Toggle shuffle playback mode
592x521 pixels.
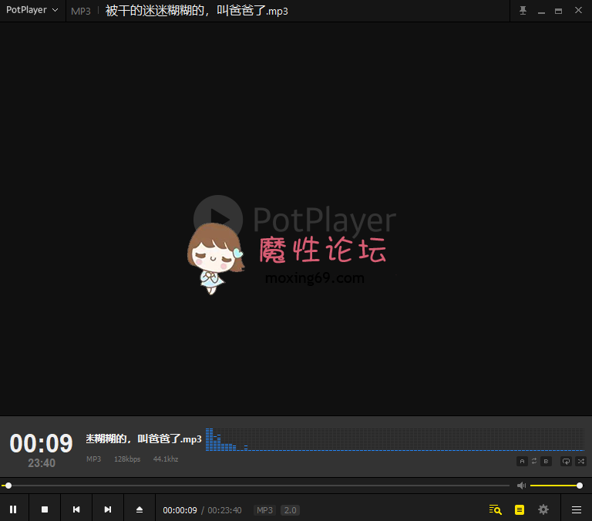[581, 462]
